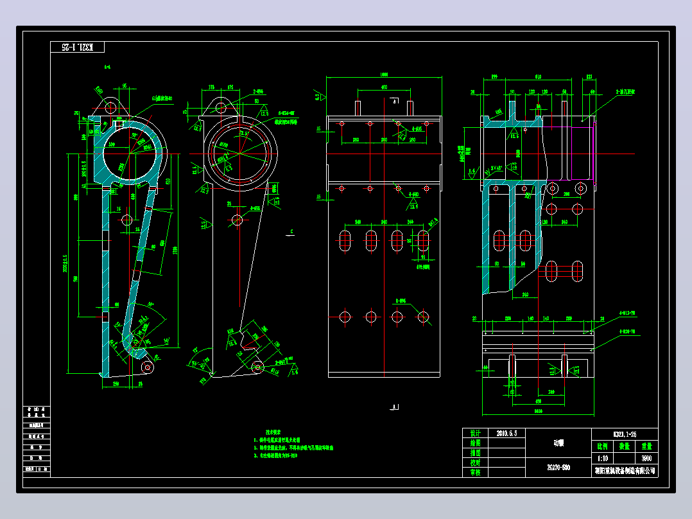This screenshot has width=692, height=519.
Task: Select the 审核 label in the title block
Action: pos(475,473)
